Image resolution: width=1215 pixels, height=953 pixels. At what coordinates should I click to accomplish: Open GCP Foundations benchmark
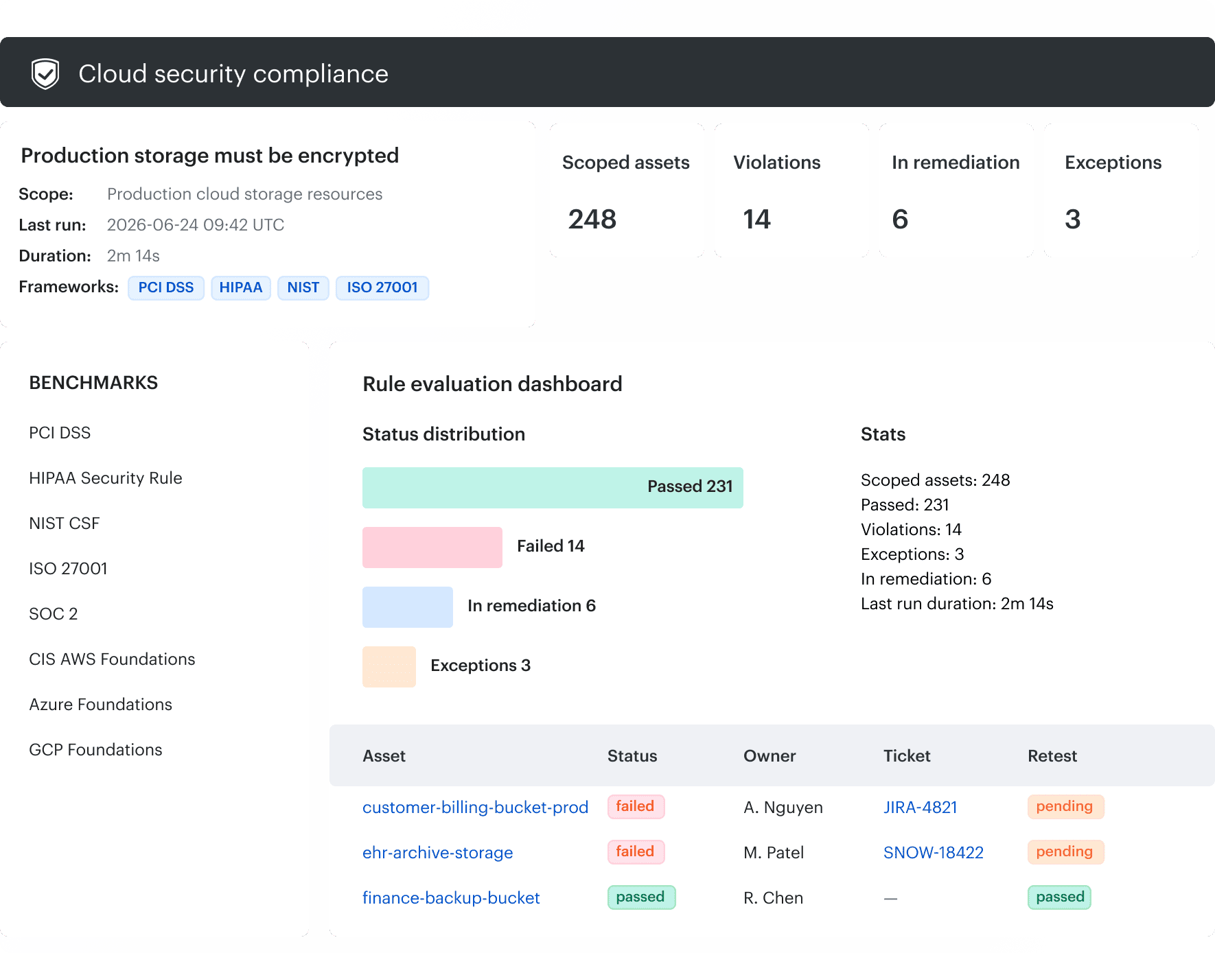(x=96, y=750)
